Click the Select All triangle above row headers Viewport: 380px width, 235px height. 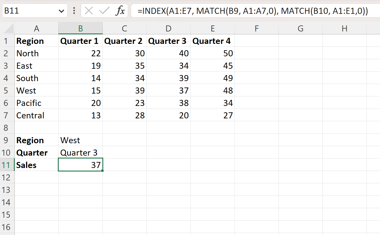point(7,28)
